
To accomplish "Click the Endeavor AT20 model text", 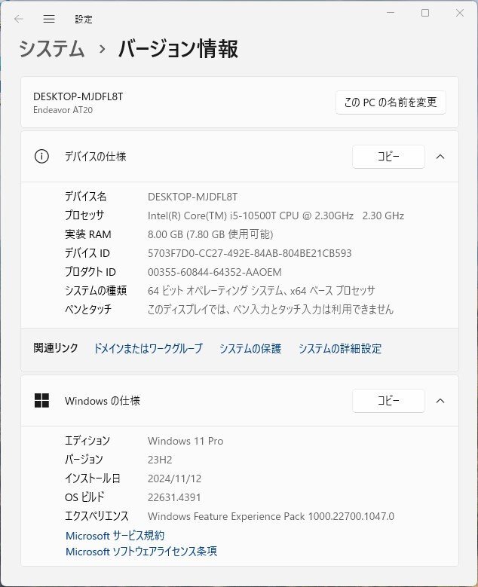I will tap(63, 110).
